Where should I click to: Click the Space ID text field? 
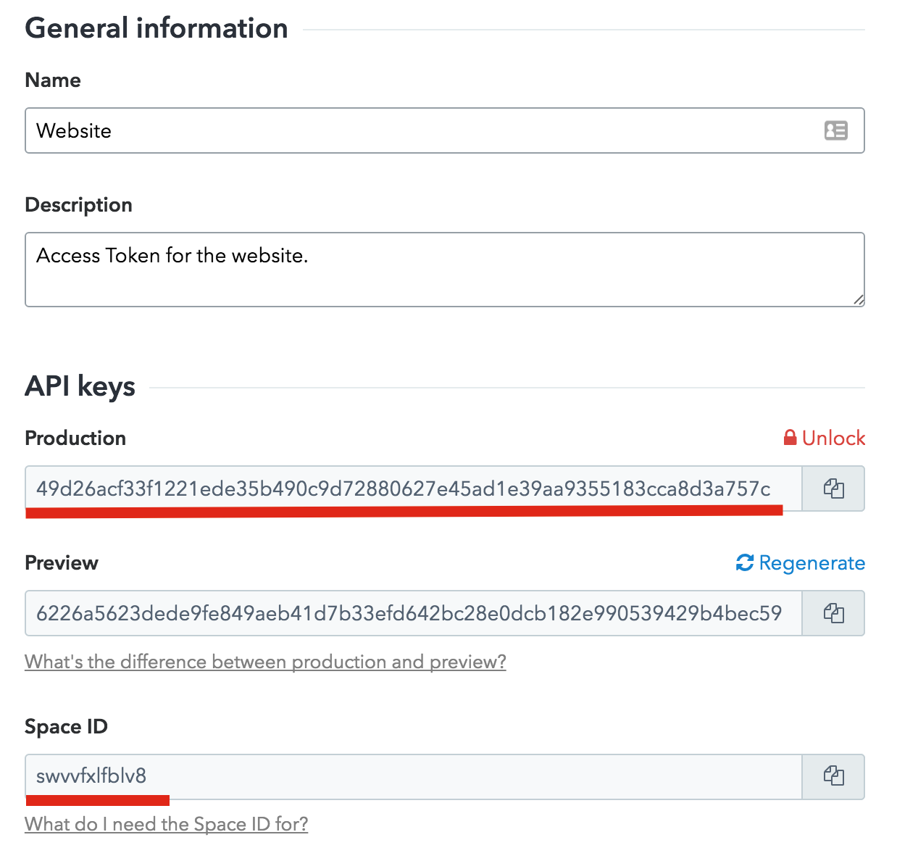414,776
